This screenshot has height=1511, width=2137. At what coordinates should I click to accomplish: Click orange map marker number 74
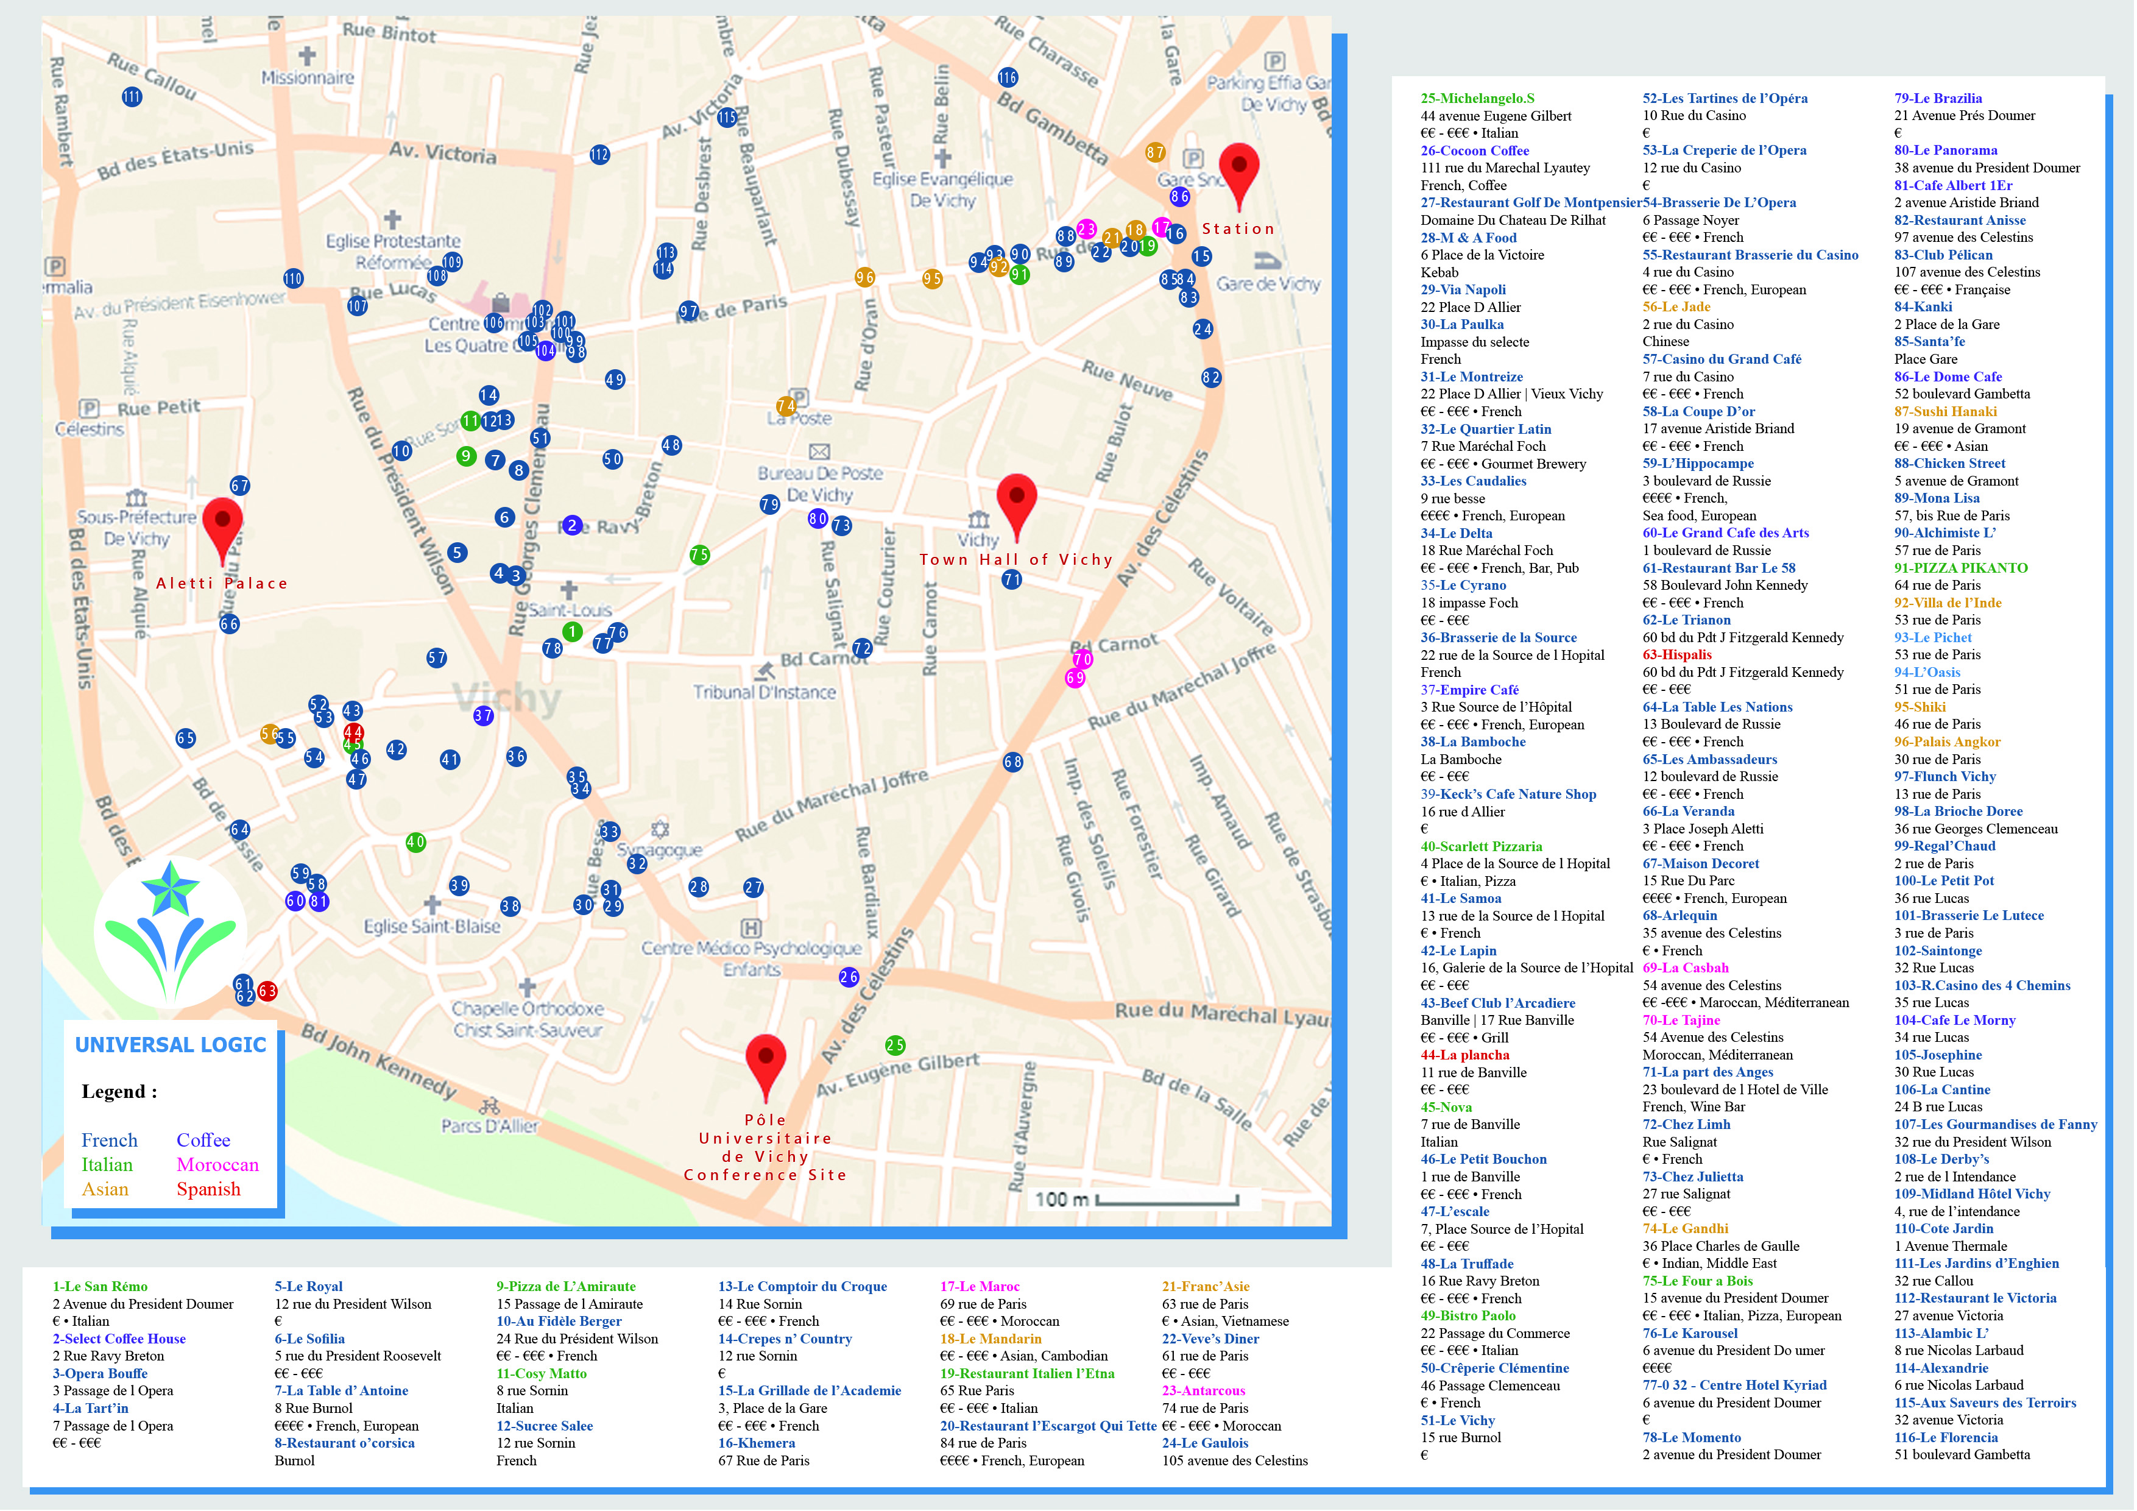(x=786, y=406)
